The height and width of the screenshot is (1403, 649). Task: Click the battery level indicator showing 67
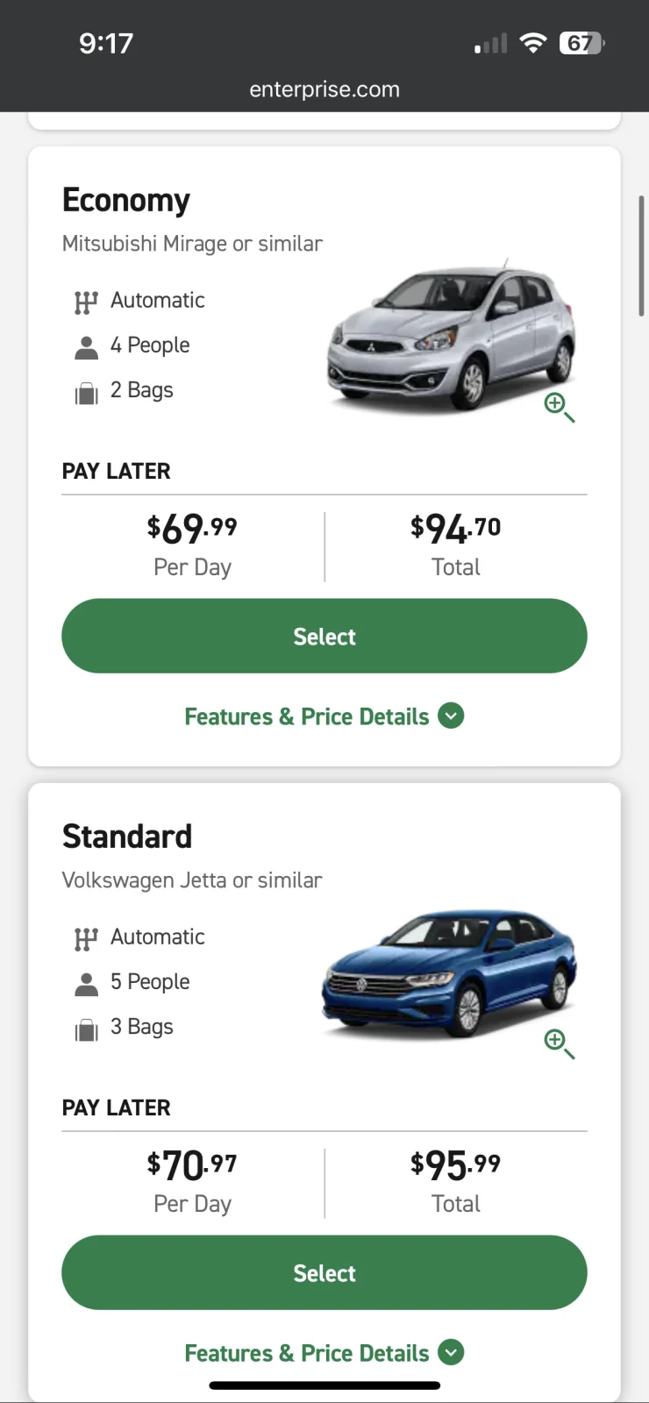click(x=581, y=42)
